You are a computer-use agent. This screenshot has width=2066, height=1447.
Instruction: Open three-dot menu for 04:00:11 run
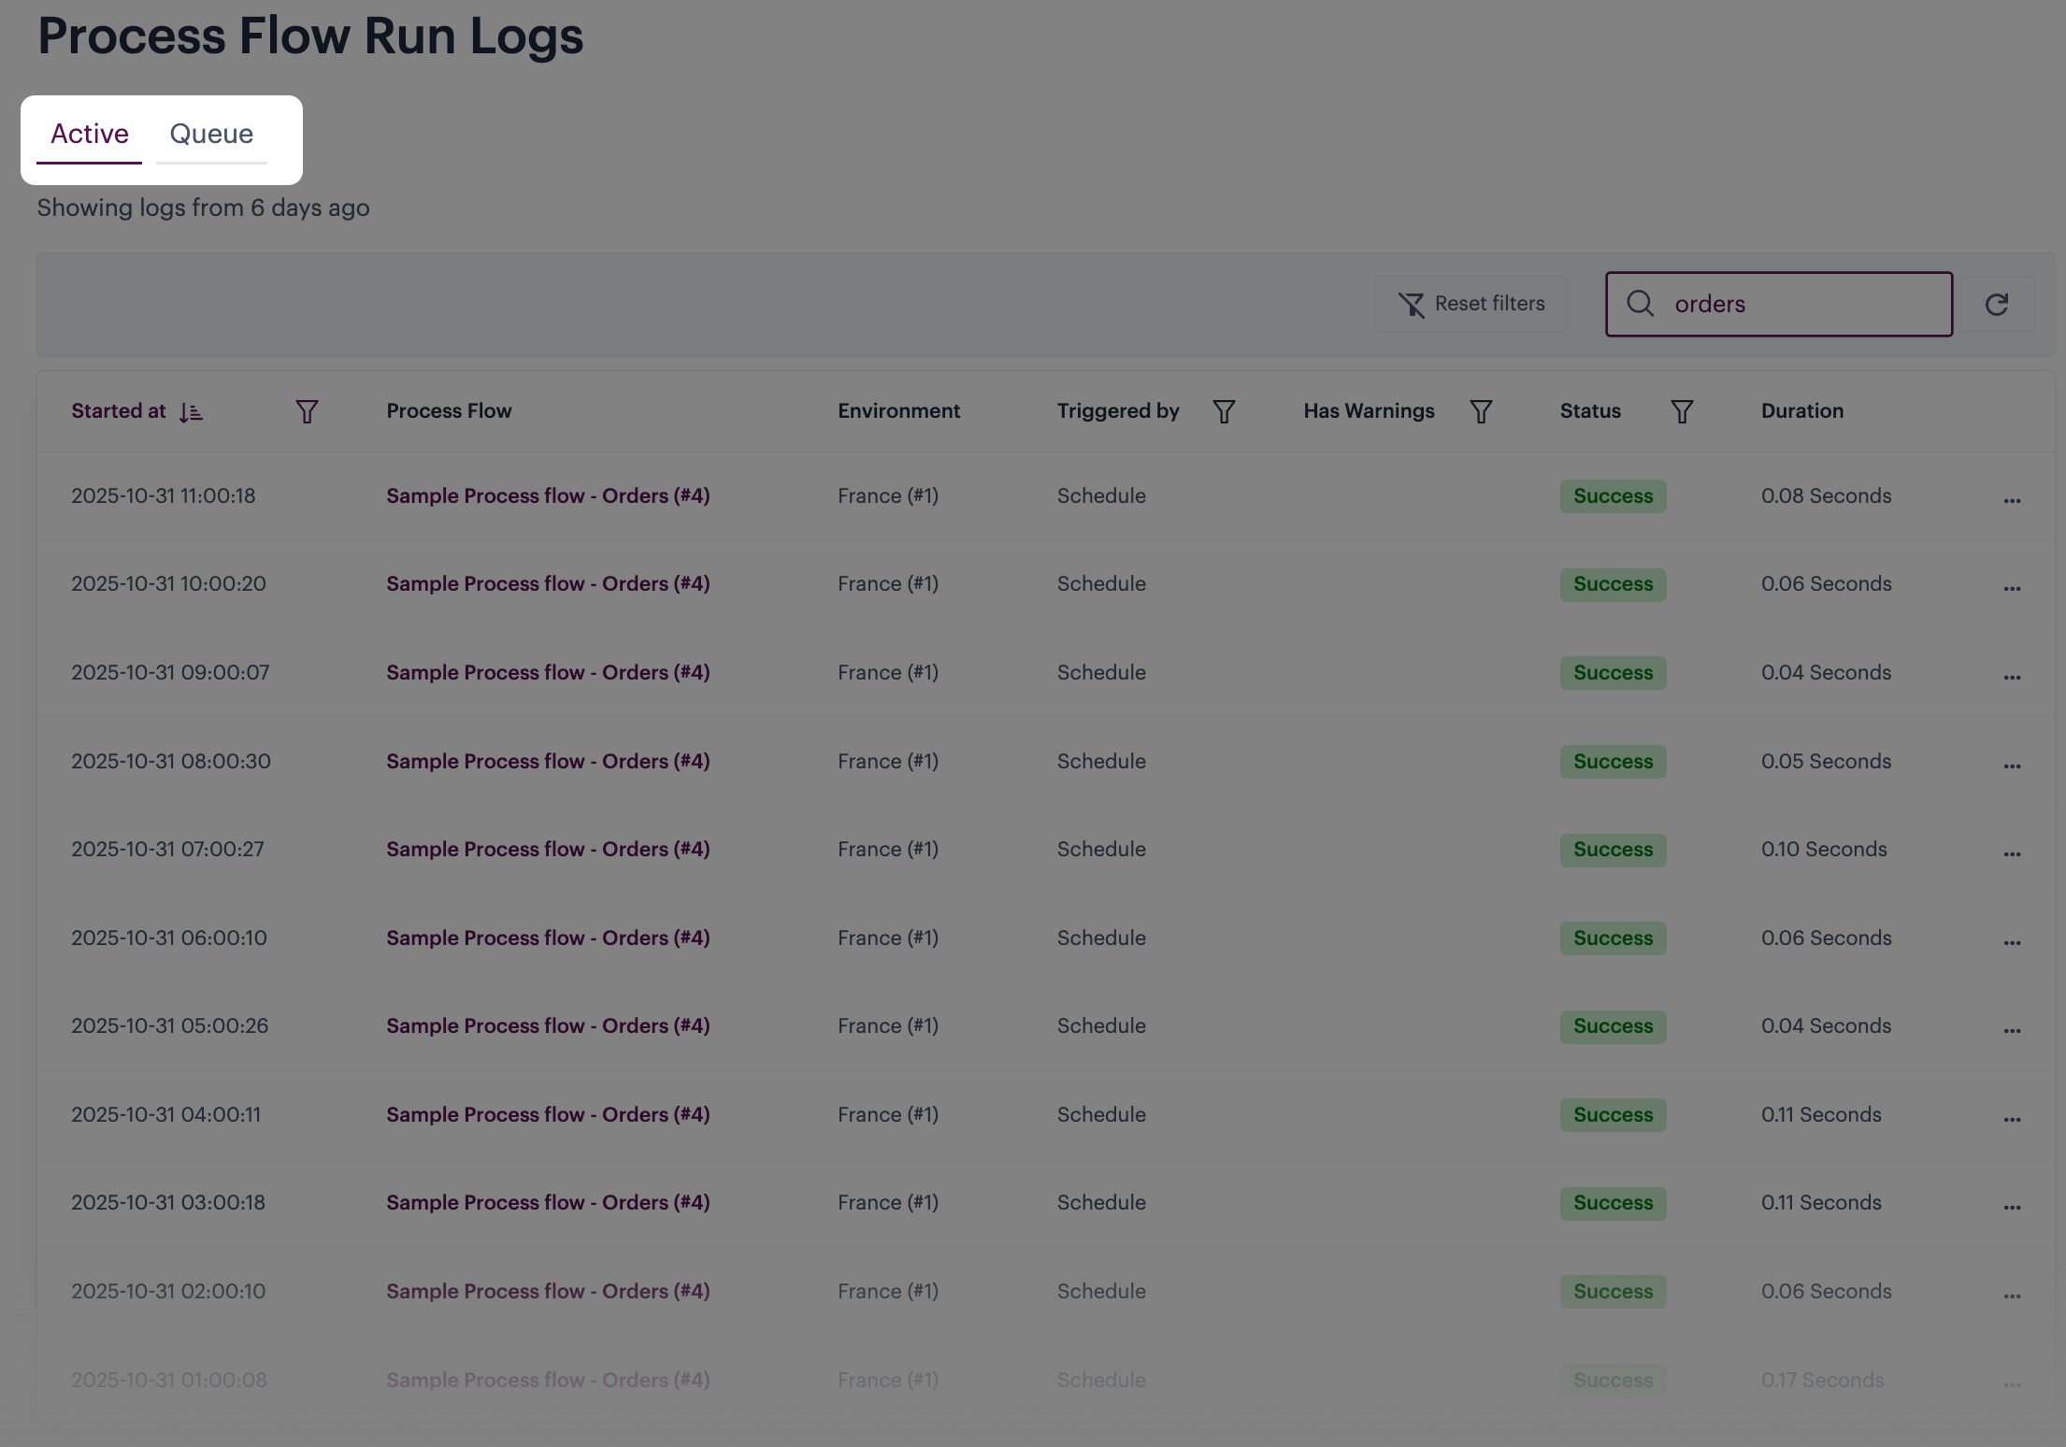tap(2012, 1119)
